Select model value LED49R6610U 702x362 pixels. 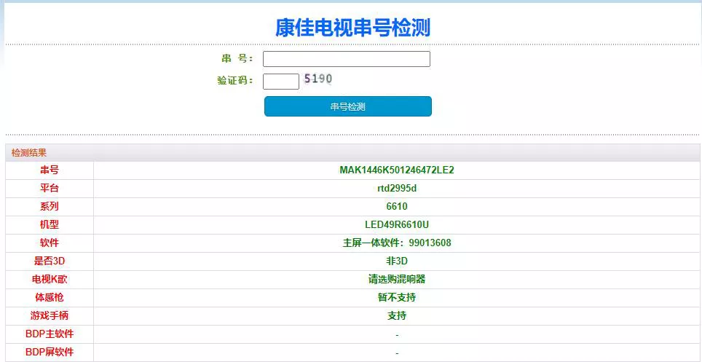pyautogui.click(x=397, y=225)
